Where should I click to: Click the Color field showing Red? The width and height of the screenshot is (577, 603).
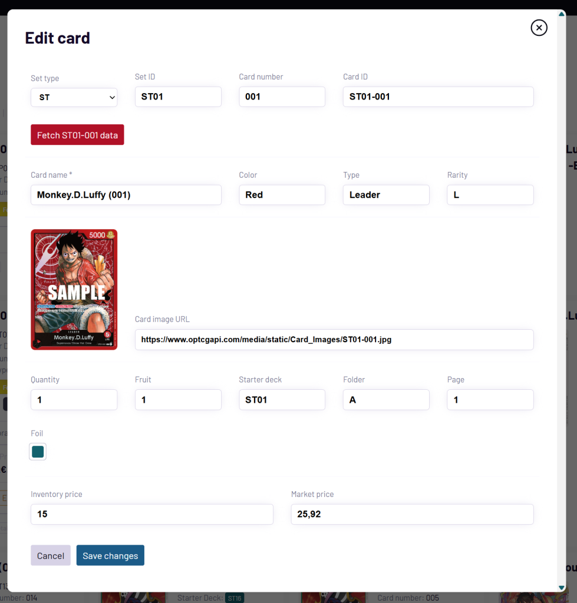tap(282, 194)
